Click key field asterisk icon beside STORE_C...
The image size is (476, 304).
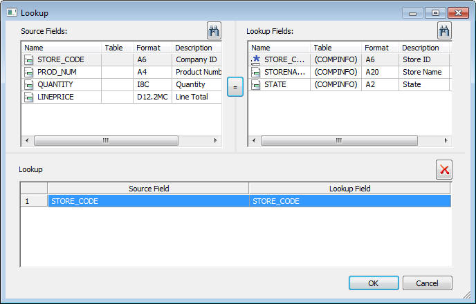[256, 60]
